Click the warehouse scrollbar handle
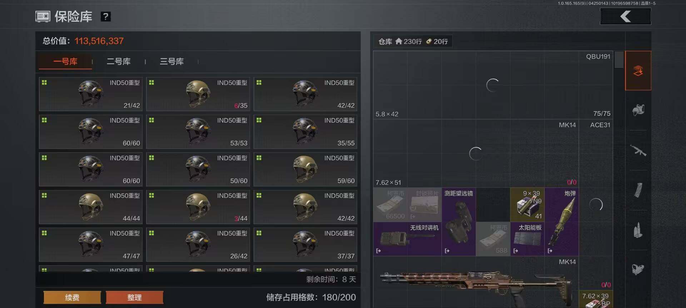The width and height of the screenshot is (686, 308). 619,60
